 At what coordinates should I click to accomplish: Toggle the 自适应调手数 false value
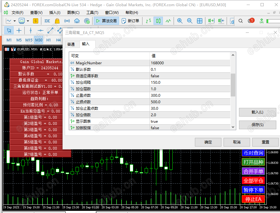tap(190, 76)
